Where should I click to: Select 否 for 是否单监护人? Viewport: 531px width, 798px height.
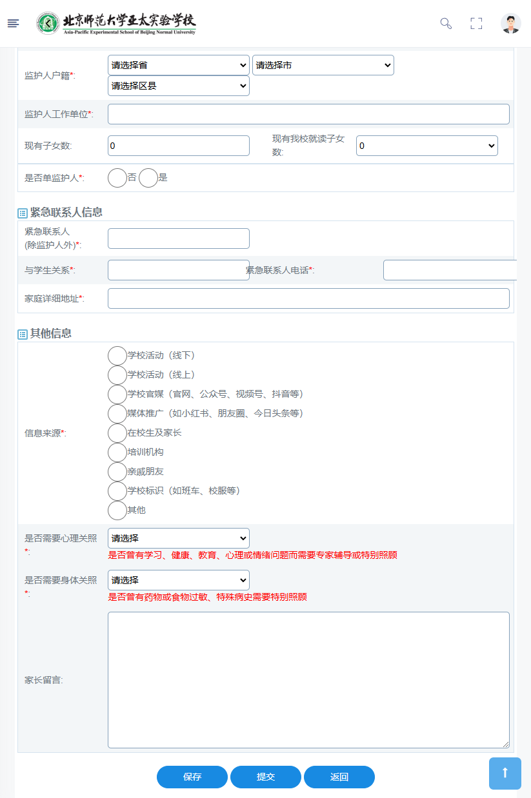117,178
